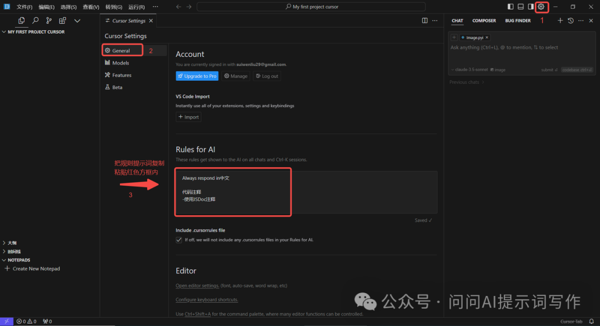600x326 pixels.
Task: Open remote window status bar icon
Action: [7, 322]
